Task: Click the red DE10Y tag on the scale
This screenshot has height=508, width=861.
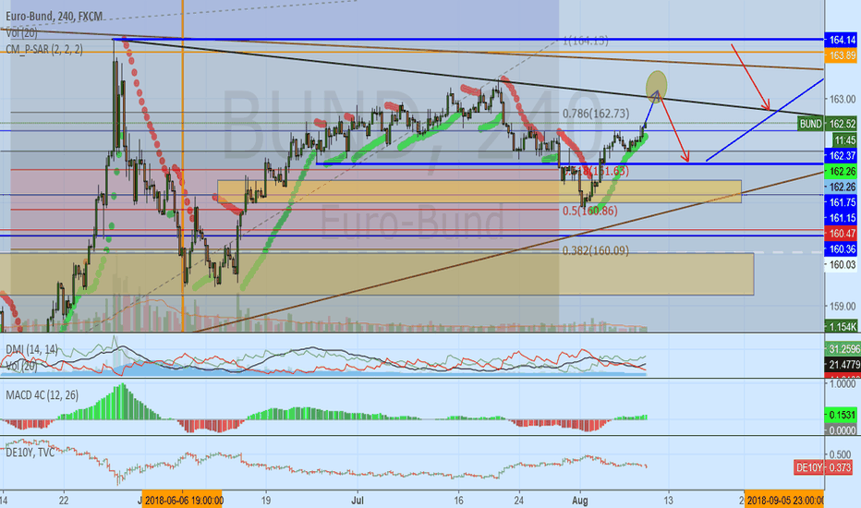Action: pos(809,467)
